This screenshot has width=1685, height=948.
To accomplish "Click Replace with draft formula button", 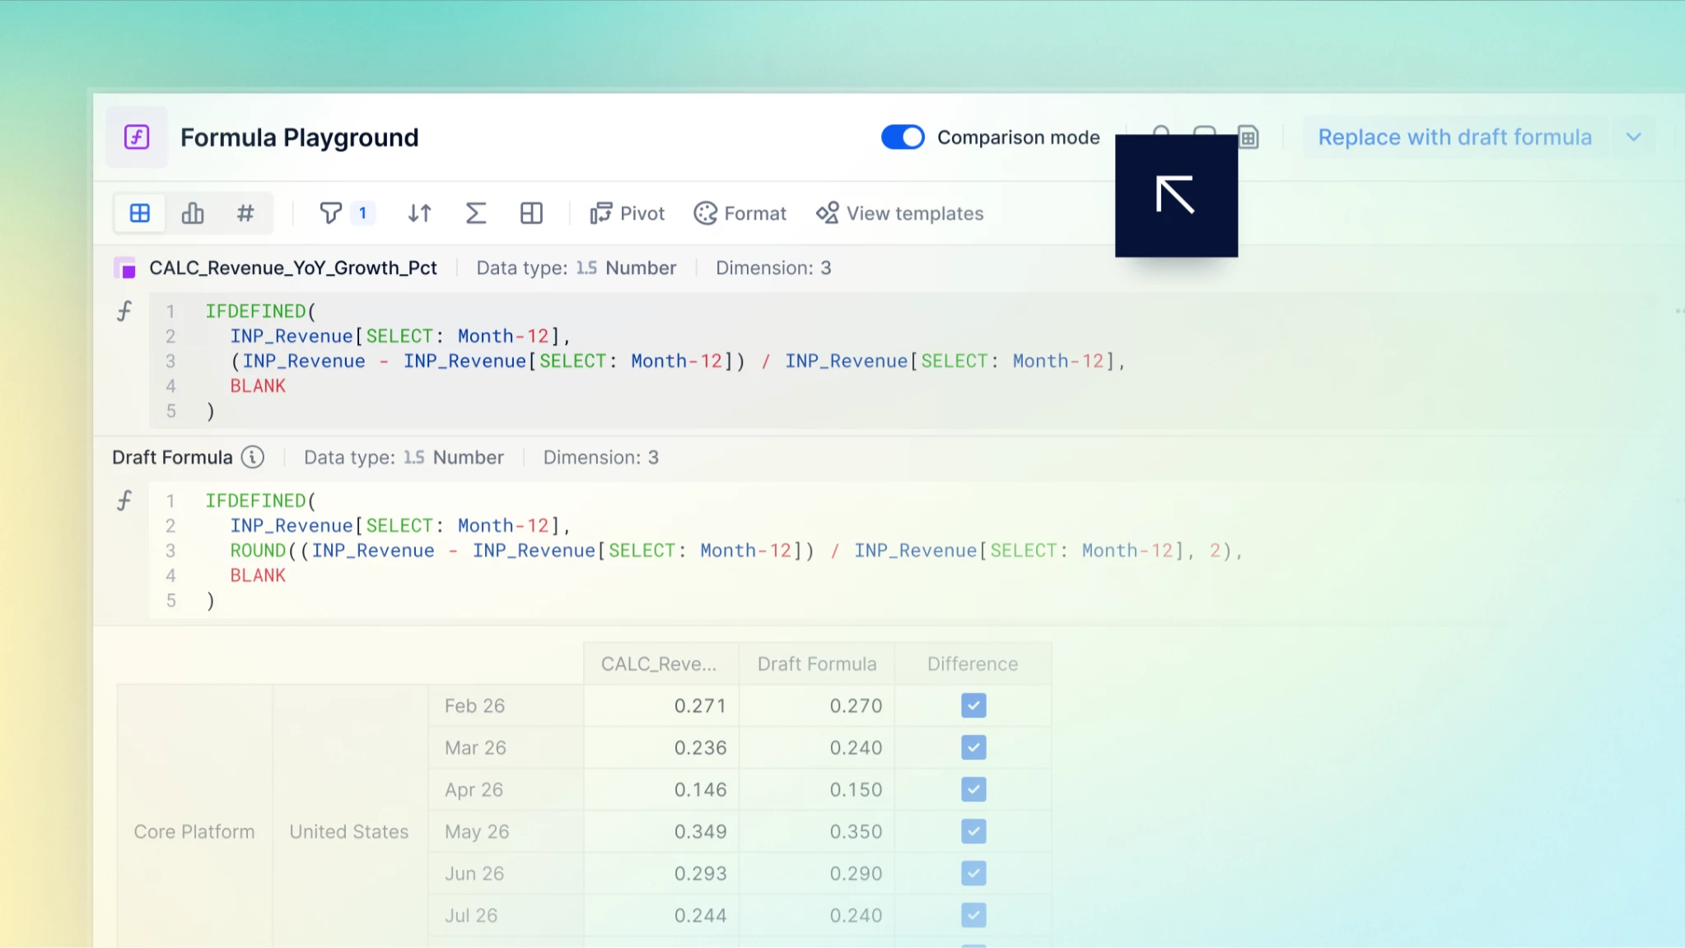I will click(1454, 137).
